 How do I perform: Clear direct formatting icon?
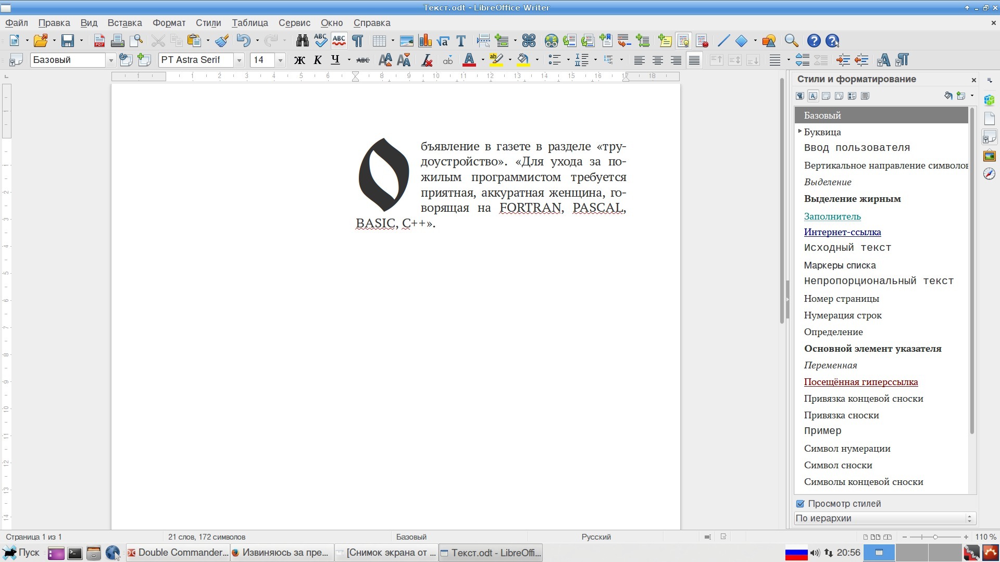click(x=427, y=60)
